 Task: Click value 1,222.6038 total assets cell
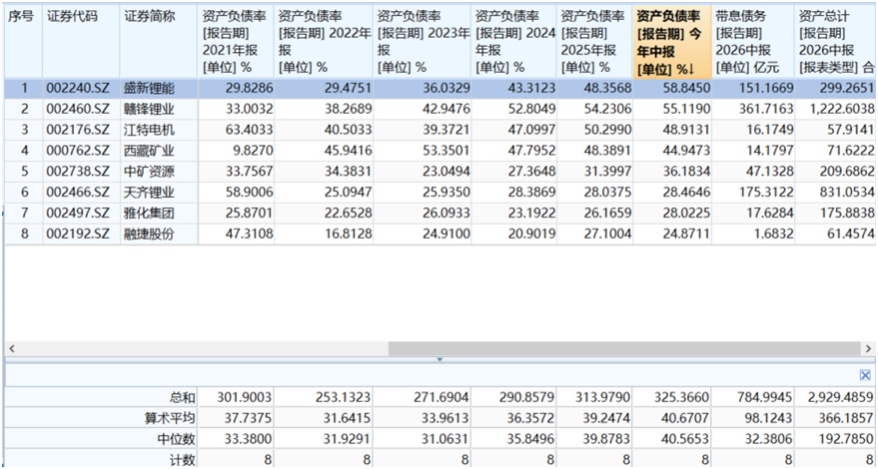tap(837, 109)
